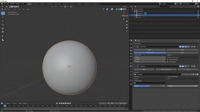
Task: Click the Displace Strength slider
Action: [x=182, y=86]
